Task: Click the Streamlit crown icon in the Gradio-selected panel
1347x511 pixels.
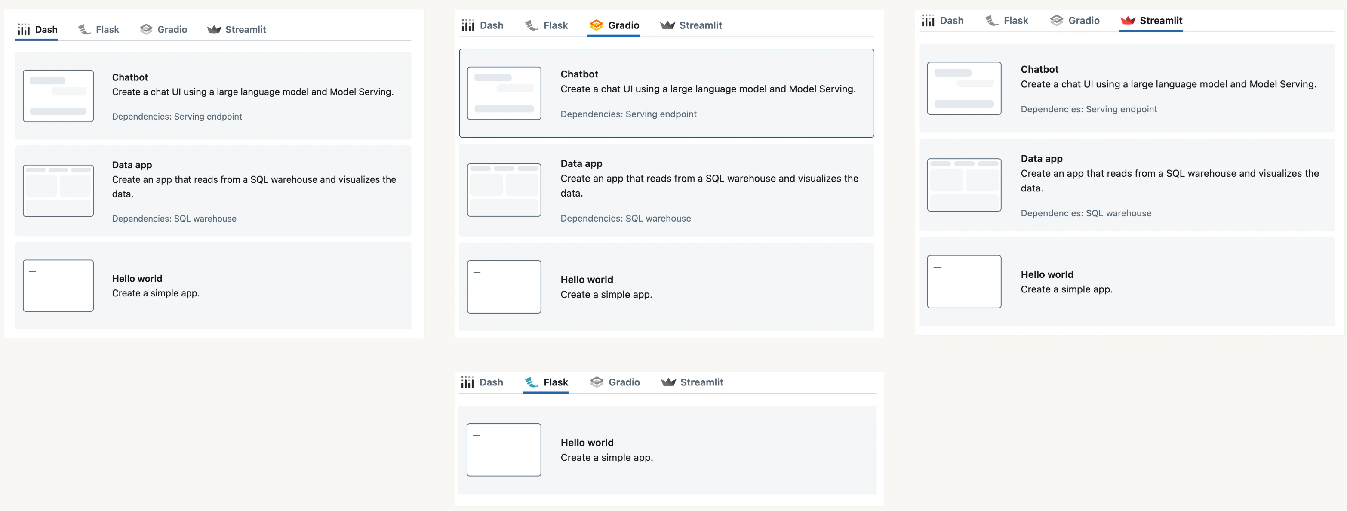Action: 667,25
